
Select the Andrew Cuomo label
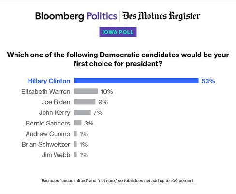(48, 134)
